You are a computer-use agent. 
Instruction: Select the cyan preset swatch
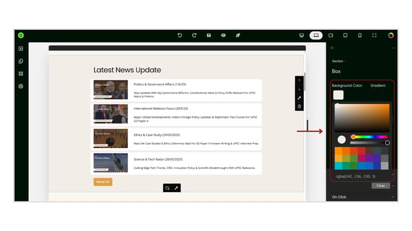pyautogui.click(x=338, y=166)
